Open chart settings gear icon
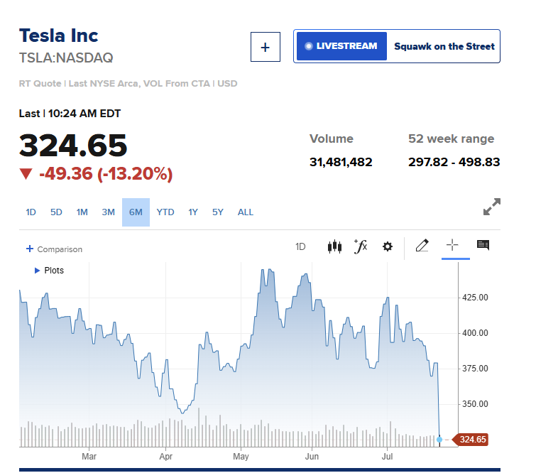The height and width of the screenshot is (473, 558). click(387, 246)
